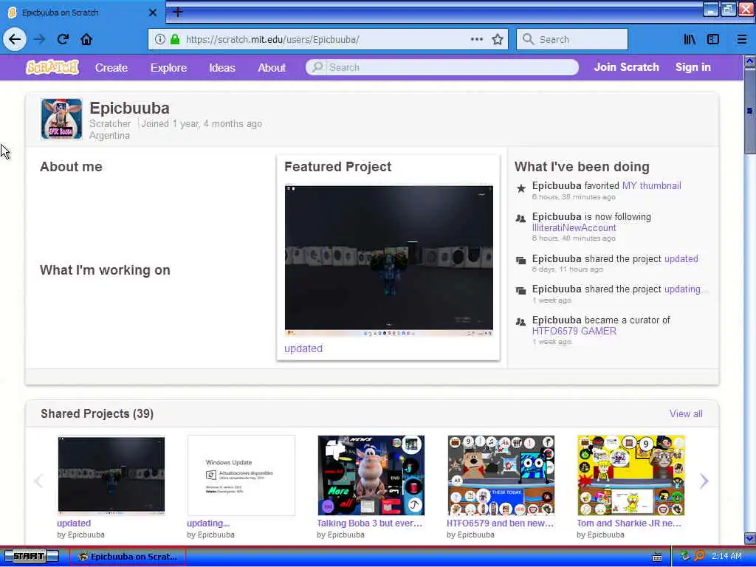Reload the page with the refresh icon
Image resolution: width=756 pixels, height=567 pixels.
click(63, 40)
